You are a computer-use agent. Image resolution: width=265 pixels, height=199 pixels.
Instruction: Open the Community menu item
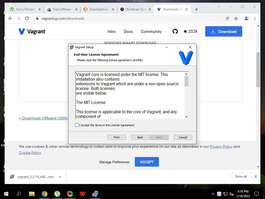click(x=151, y=31)
